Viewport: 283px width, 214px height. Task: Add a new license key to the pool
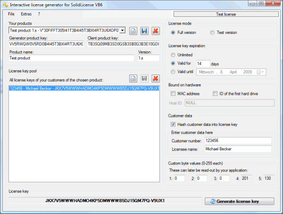133,79
